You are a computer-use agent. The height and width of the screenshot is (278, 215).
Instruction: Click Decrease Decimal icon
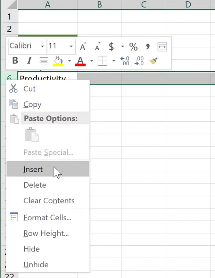tap(139, 62)
